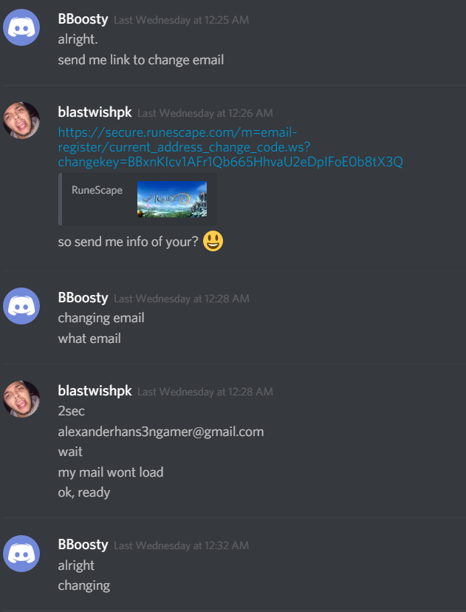466x612 pixels.
Task: Open the RuneScape embed preview image
Action: pyautogui.click(x=172, y=199)
